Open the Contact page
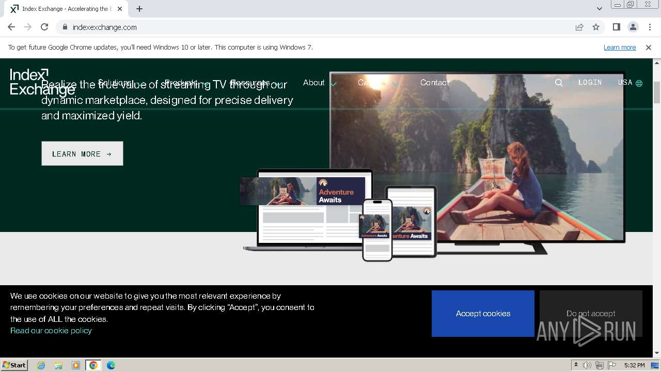Viewport: 661px width, 372px height. [434, 83]
